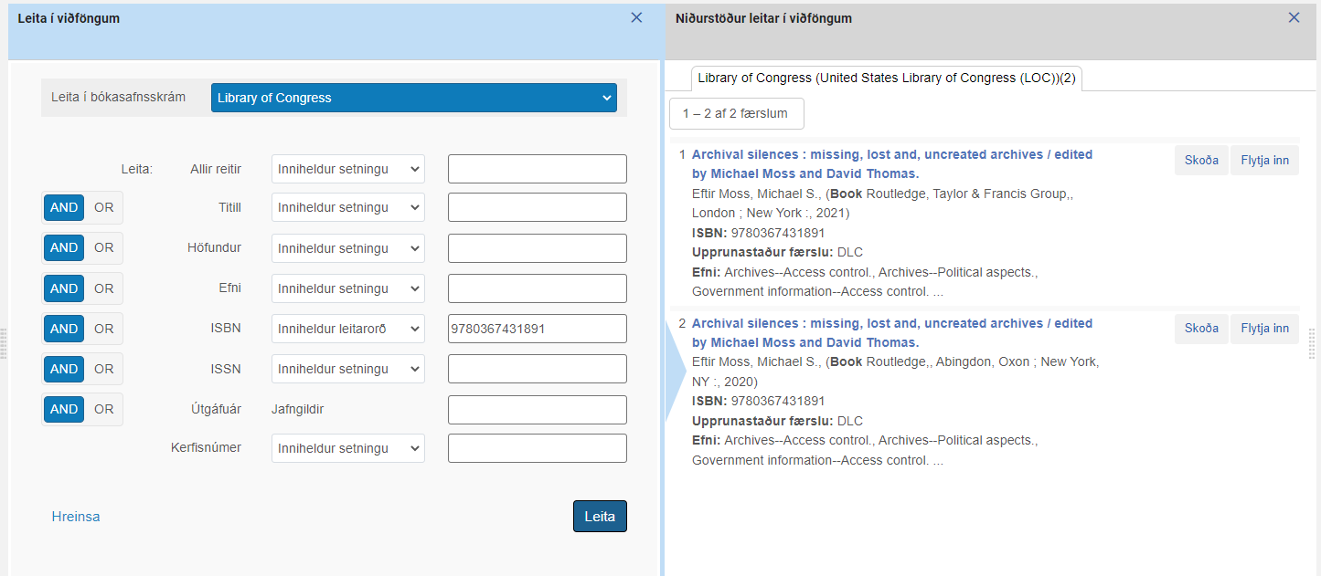
Task: Focus the Höfundur search field
Action: (x=538, y=248)
